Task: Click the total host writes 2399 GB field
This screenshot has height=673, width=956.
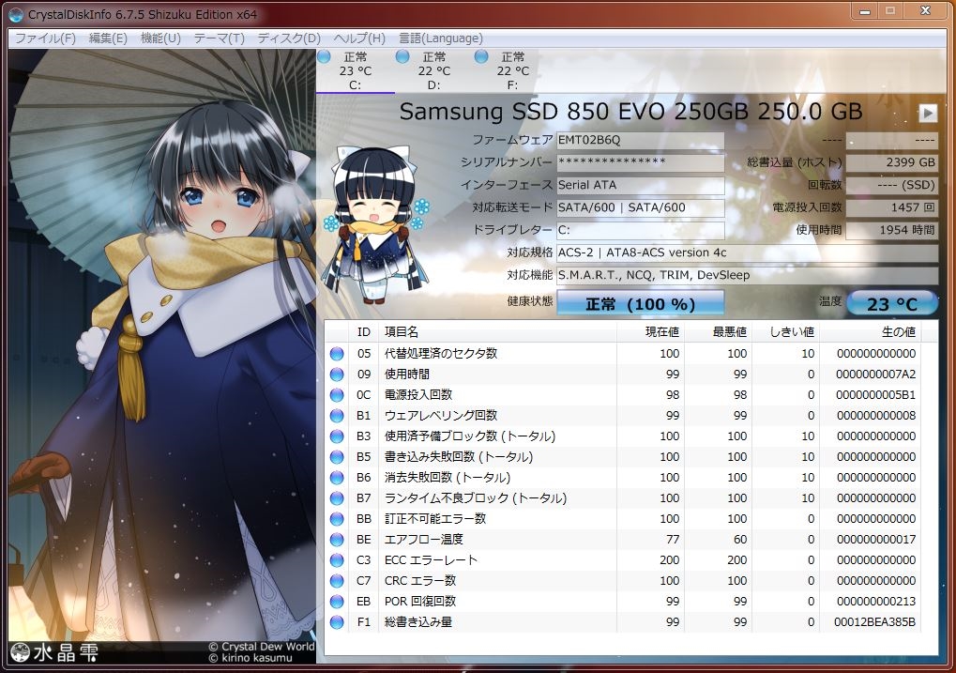Action: 891,162
